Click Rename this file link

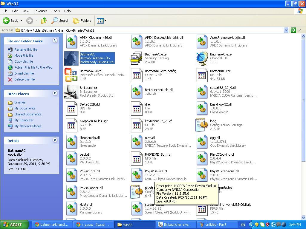(x=26, y=49)
